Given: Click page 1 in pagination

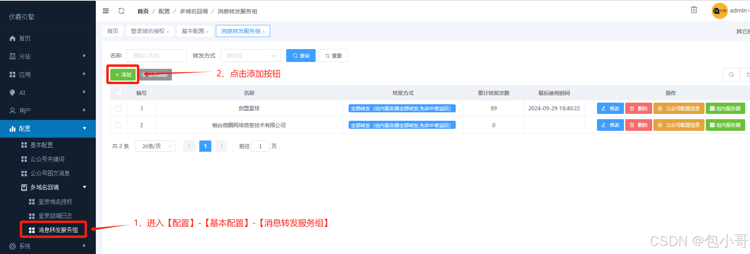Looking at the screenshot, I should point(205,146).
